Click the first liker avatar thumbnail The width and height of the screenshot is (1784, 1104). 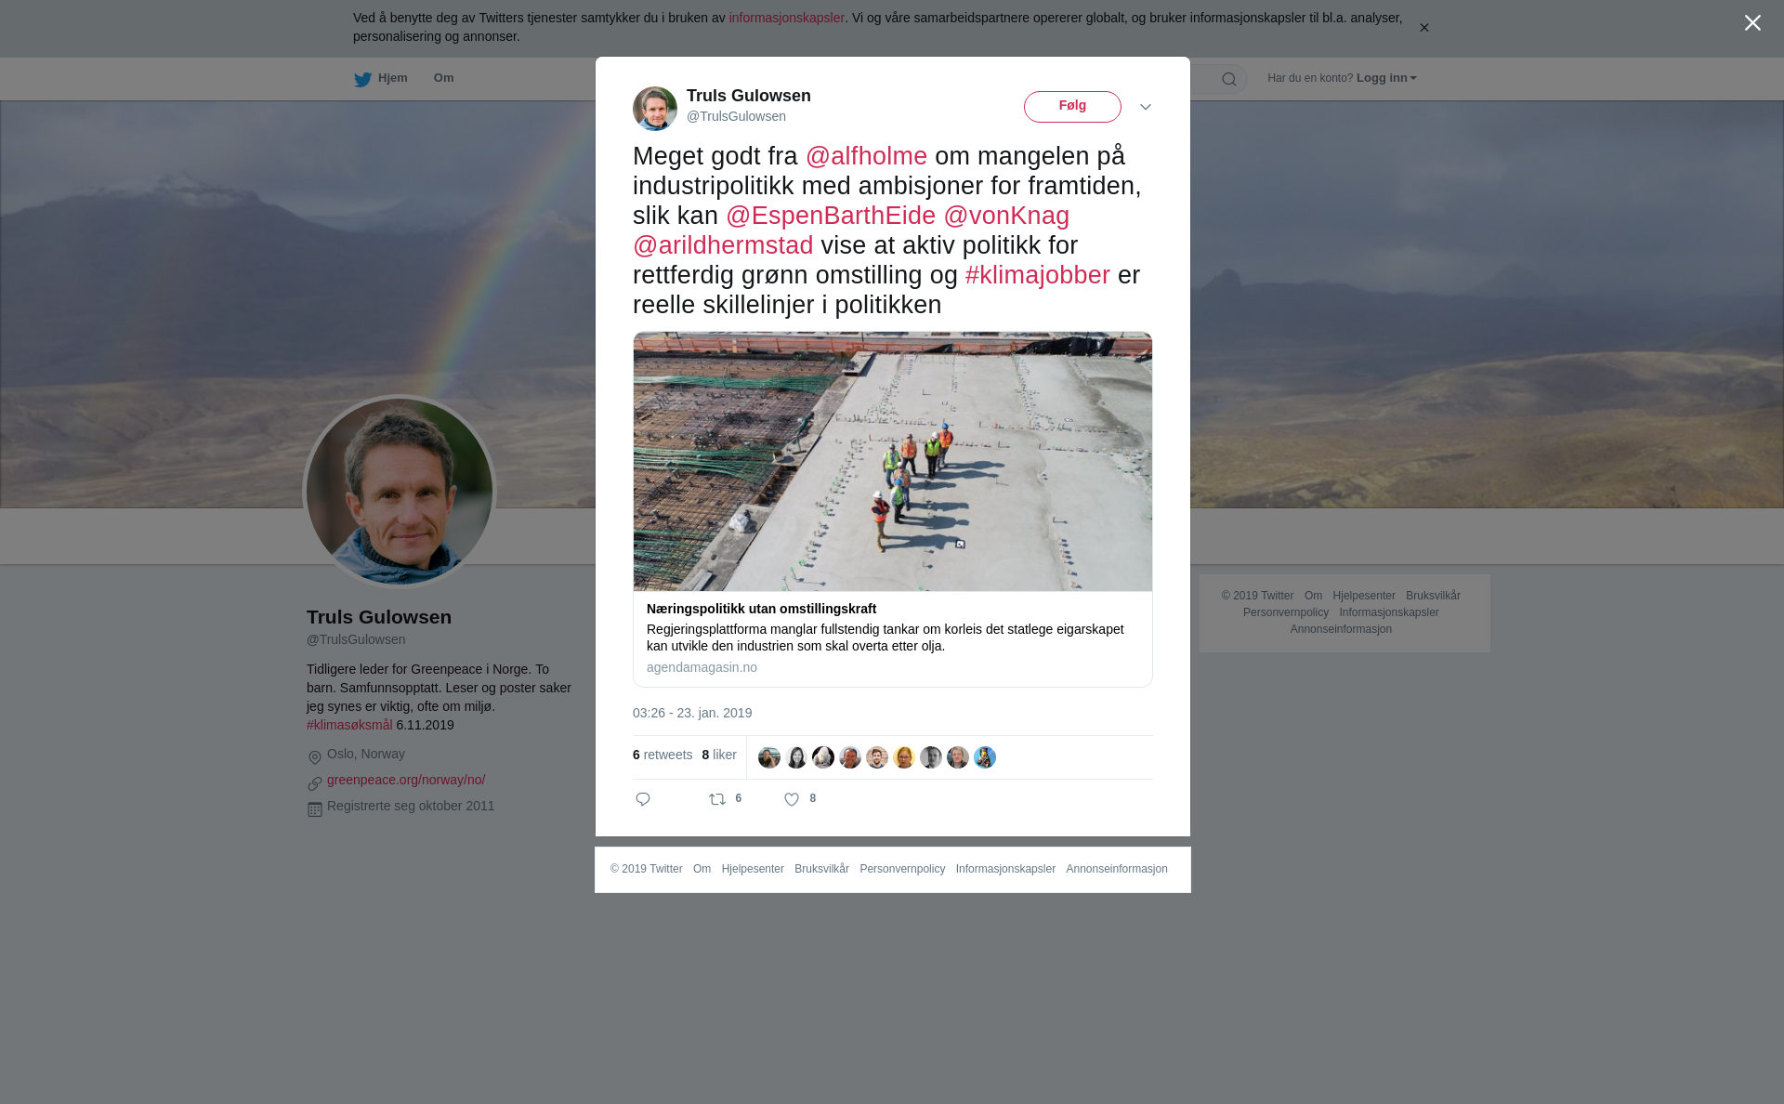[769, 757]
